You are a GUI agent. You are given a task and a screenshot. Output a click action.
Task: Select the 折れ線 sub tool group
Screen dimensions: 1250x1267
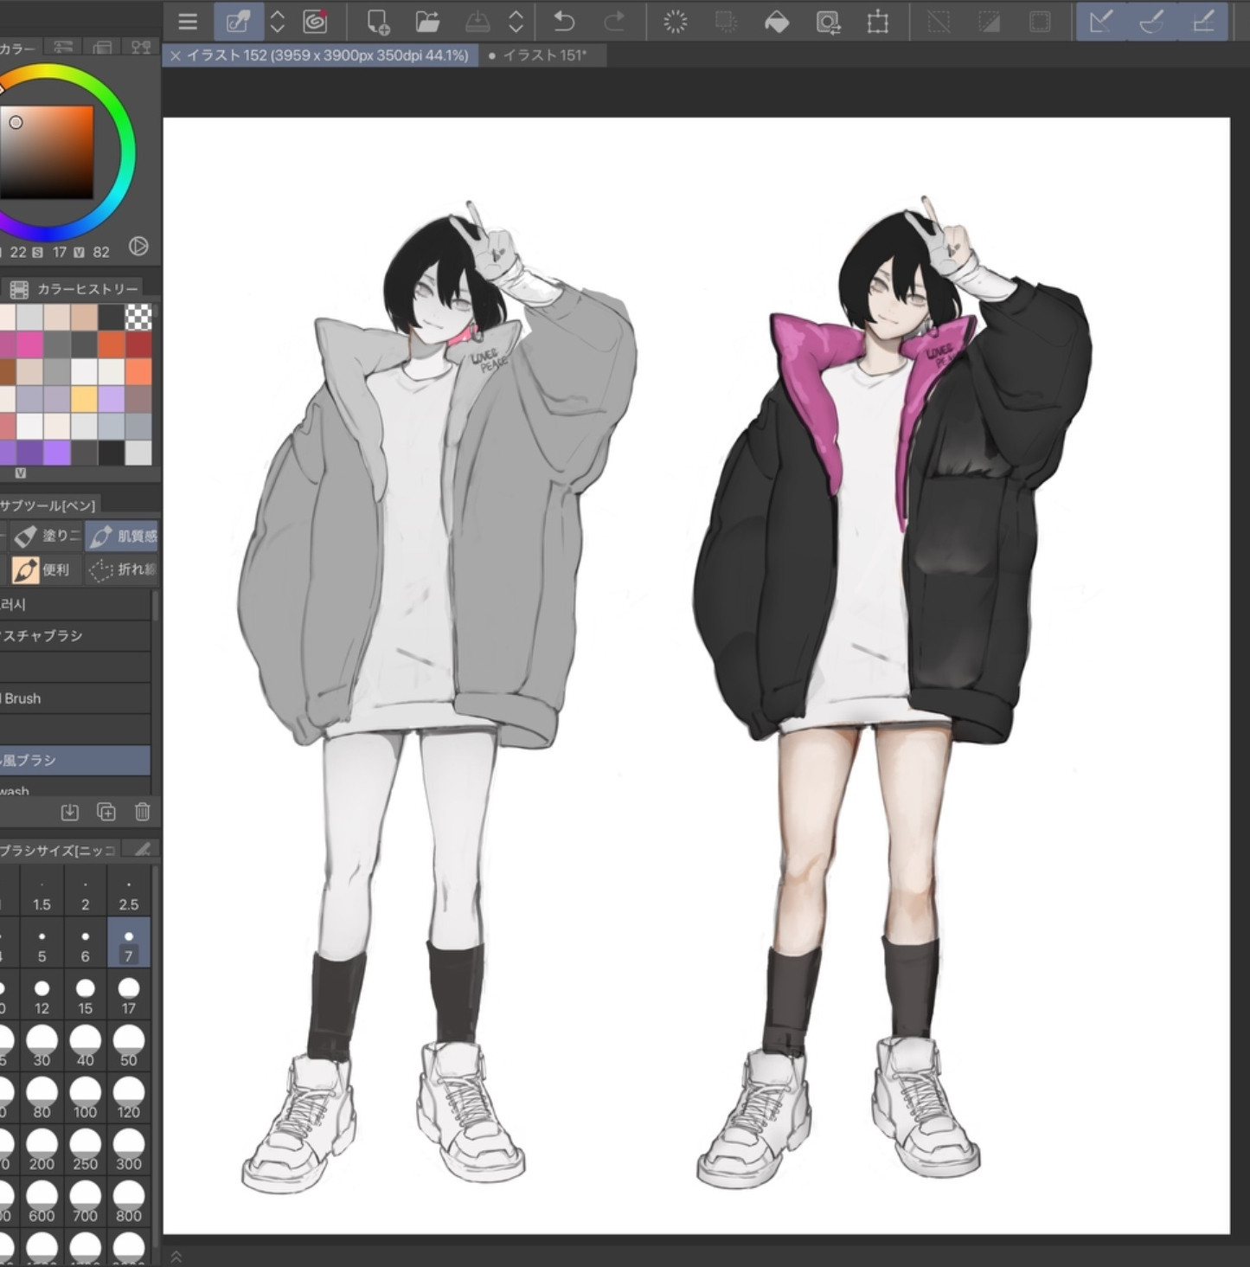click(x=123, y=569)
